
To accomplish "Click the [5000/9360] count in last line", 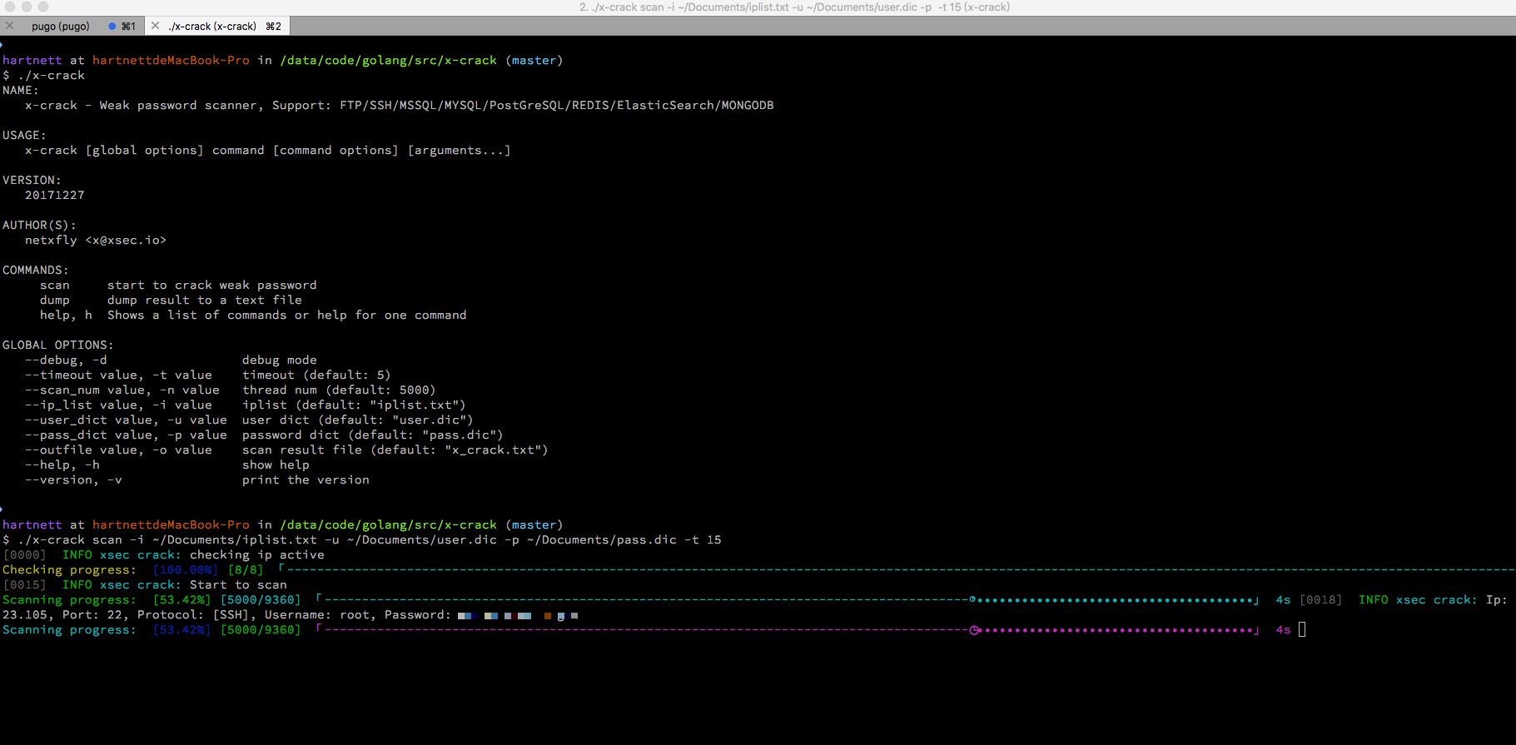I will [x=261, y=629].
